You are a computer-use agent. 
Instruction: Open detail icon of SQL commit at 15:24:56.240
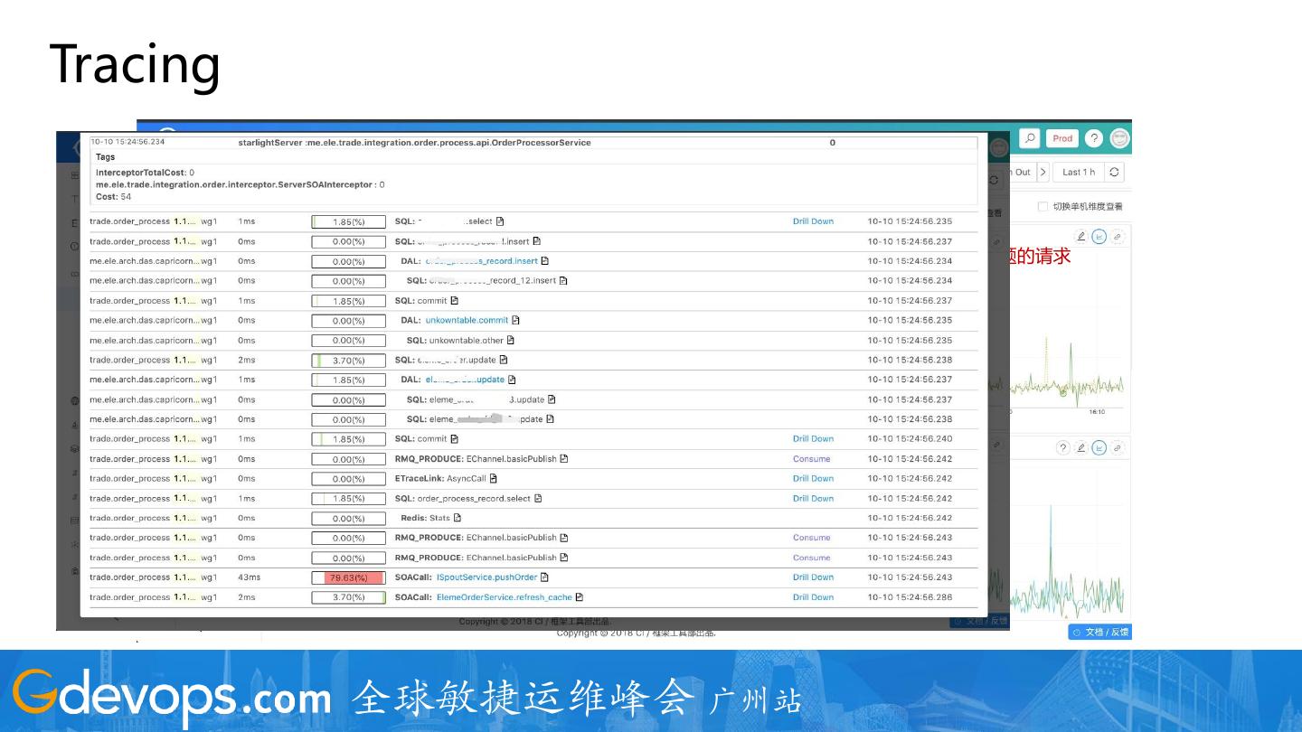click(454, 439)
